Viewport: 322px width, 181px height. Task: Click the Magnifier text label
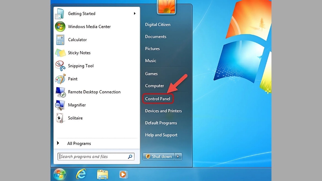point(77,105)
